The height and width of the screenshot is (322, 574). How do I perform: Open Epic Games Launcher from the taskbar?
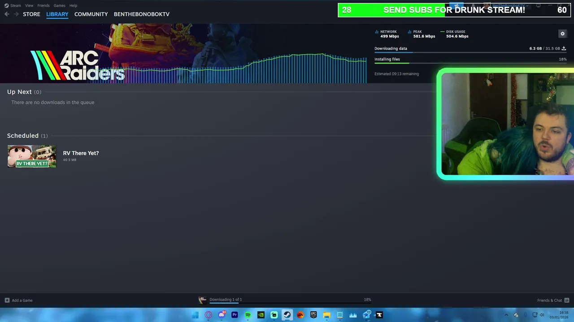(x=313, y=315)
